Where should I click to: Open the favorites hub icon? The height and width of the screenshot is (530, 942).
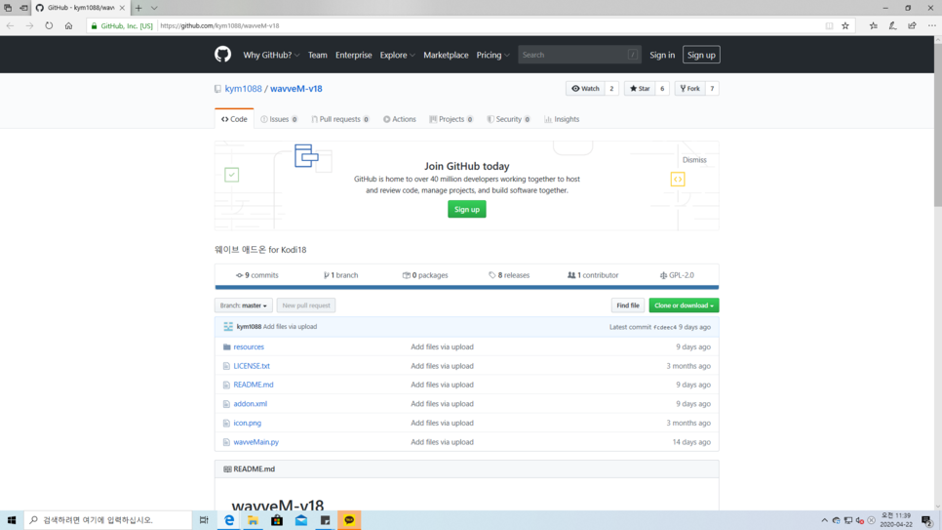[874, 26]
